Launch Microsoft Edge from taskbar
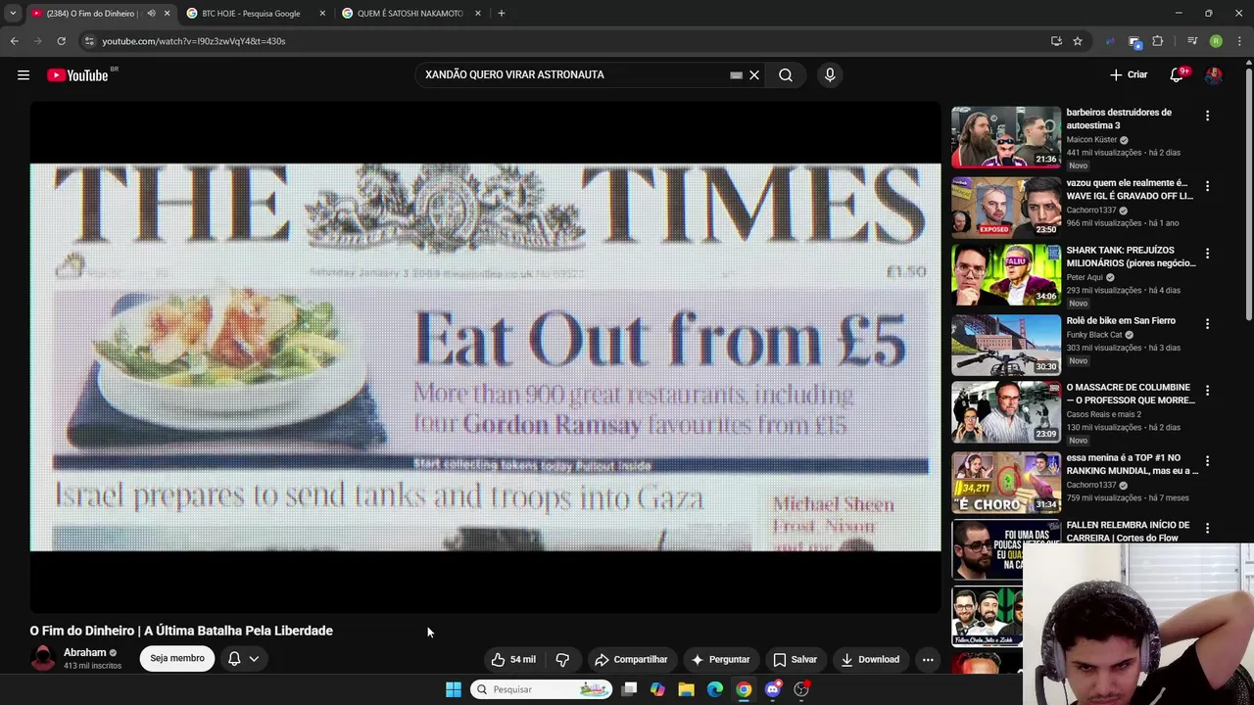The image size is (1254, 705). point(715,689)
